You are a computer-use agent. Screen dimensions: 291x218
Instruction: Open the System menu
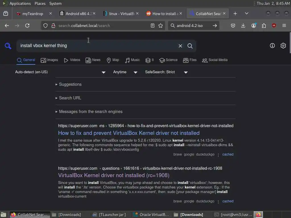(55, 3)
